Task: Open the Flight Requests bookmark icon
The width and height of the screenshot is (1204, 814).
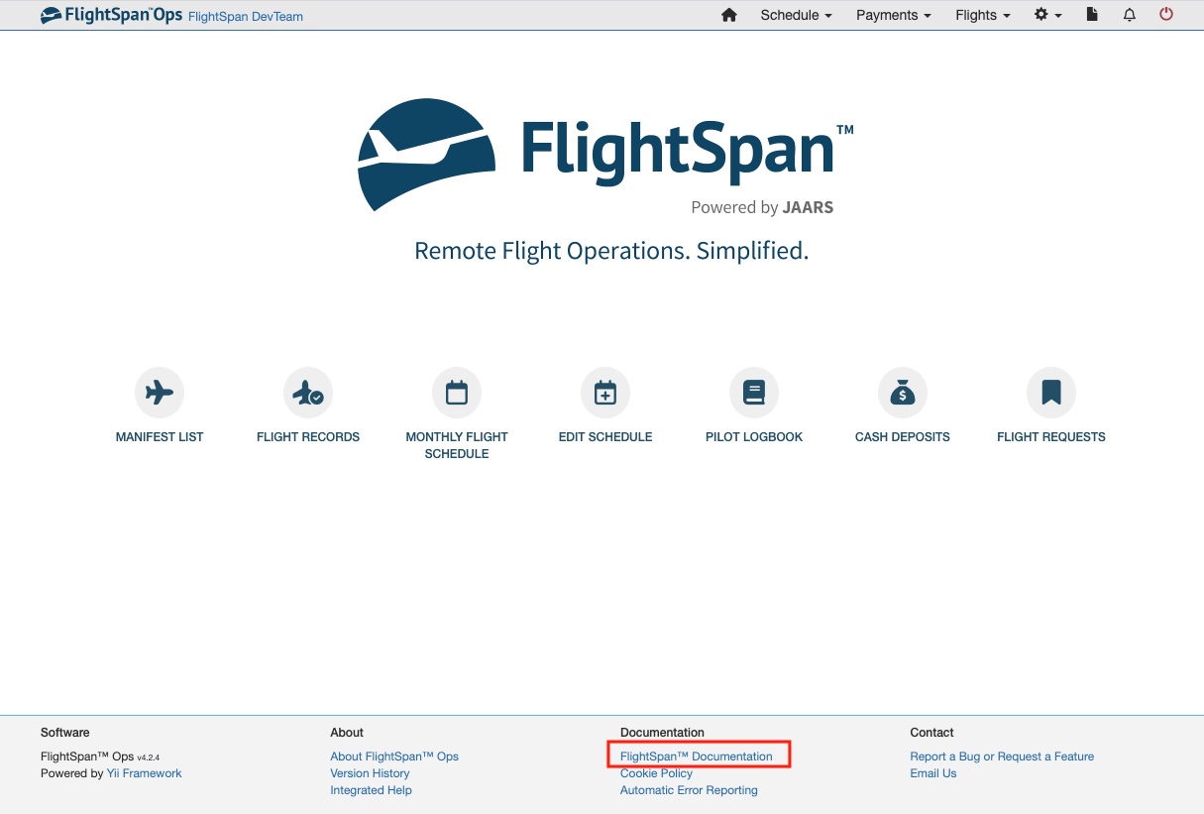Action: 1051,392
